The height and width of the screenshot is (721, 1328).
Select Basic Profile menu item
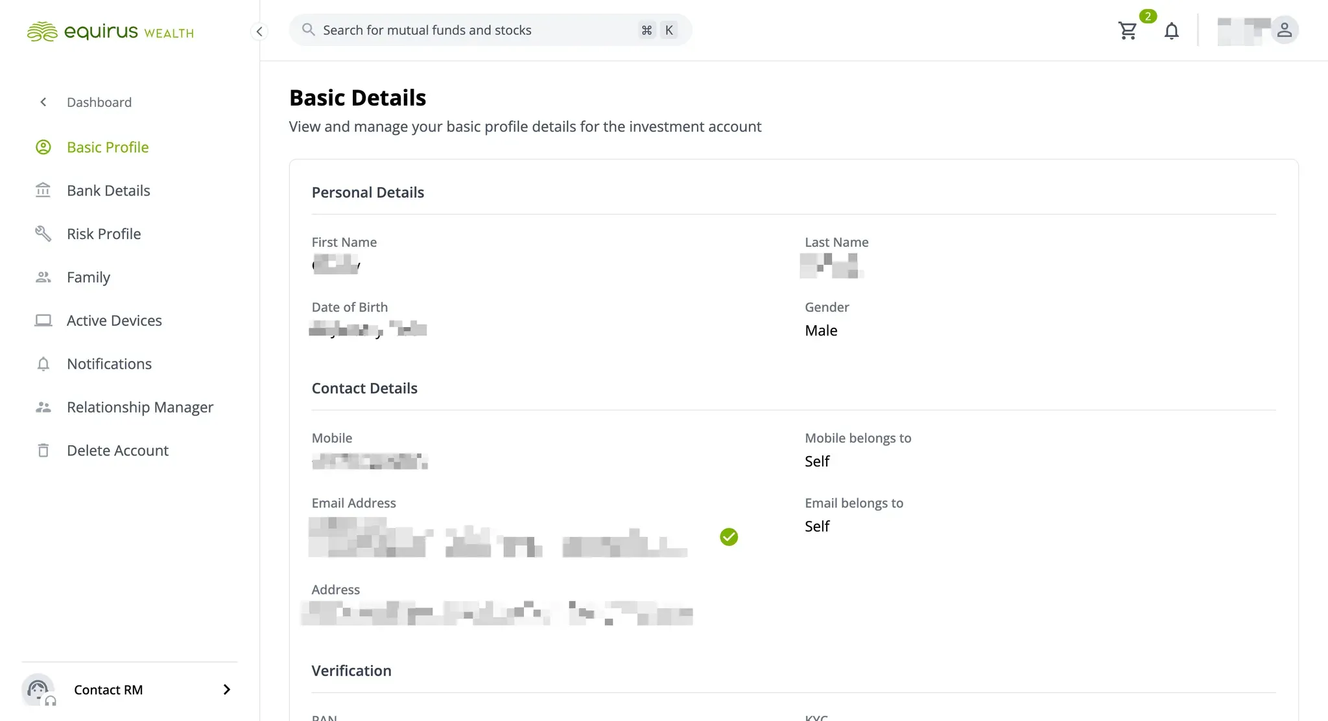[108, 147]
